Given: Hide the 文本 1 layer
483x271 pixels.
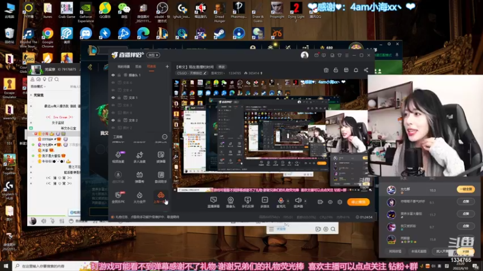Looking at the screenshot, I should click(113, 98).
